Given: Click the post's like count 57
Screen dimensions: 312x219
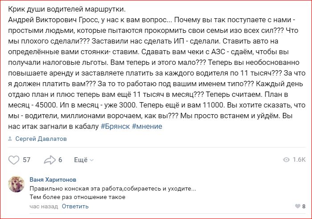Looking at the screenshot, I should tap(26, 160).
